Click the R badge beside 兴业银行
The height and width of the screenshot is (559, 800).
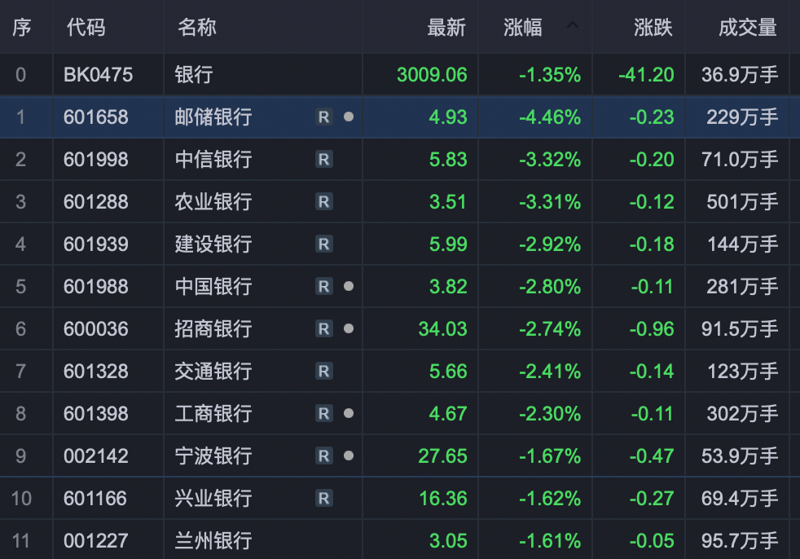coord(324,499)
